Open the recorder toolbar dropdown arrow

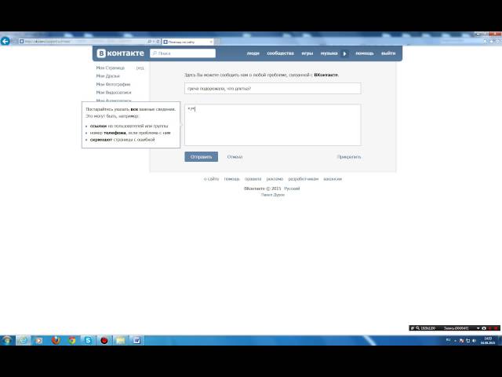pyautogui.click(x=478, y=328)
